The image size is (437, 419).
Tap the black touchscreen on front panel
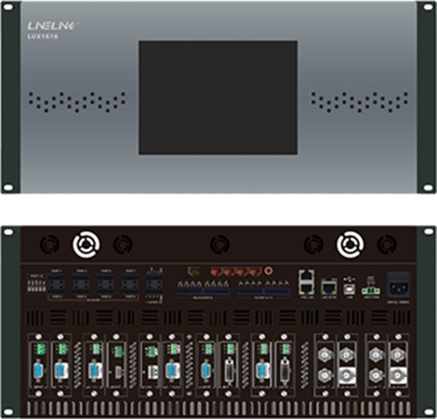(x=218, y=98)
